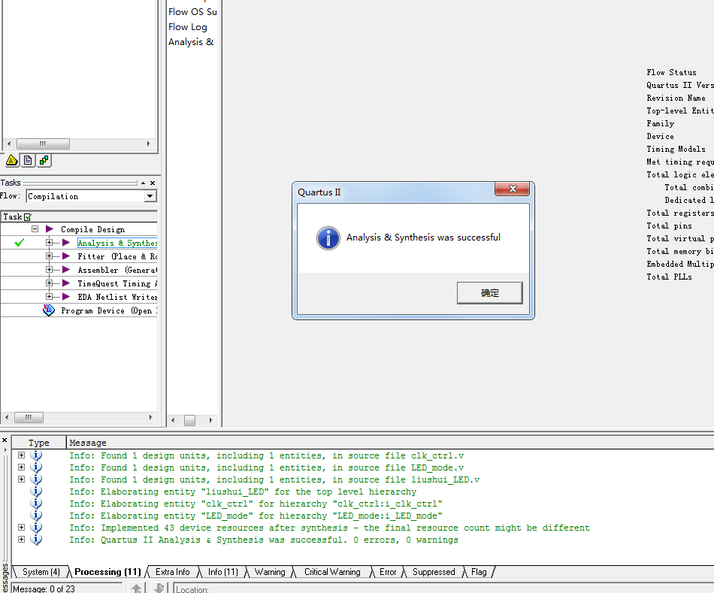The width and height of the screenshot is (714, 593).
Task: Switch to System (4) messages tab
Action: pos(41,572)
